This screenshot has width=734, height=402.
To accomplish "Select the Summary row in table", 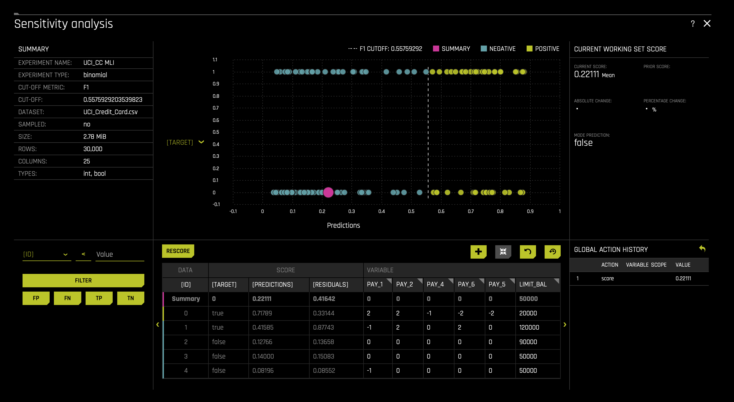I will tap(361, 299).
